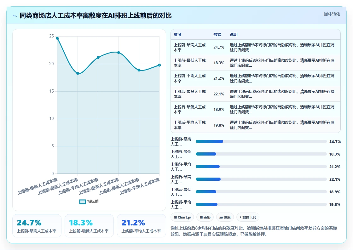This screenshot has width=353, height=250.
Task: Toggle the 指标值 legend swatch
Action: tap(83, 202)
